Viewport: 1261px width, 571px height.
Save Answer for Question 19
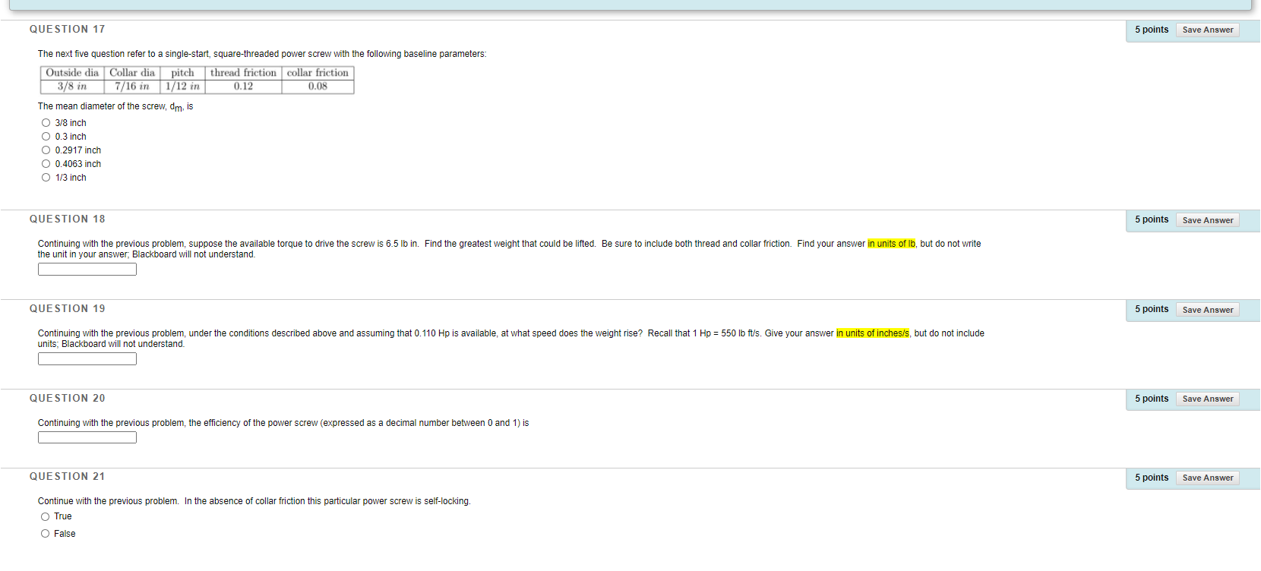coord(1208,310)
